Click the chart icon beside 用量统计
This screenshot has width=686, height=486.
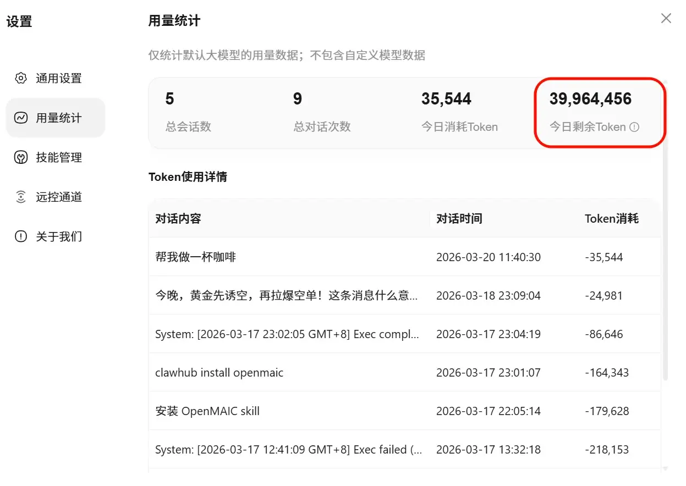pyautogui.click(x=21, y=118)
